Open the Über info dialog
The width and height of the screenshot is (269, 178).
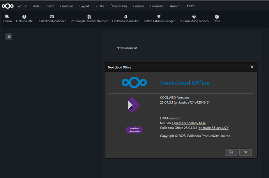(x=217, y=19)
